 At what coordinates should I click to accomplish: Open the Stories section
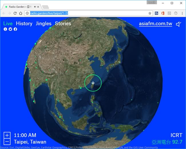[x=63, y=24]
